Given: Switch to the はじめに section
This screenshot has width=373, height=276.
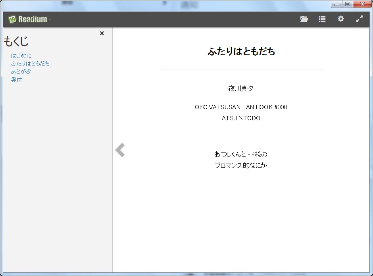Looking at the screenshot, I should click(x=21, y=56).
